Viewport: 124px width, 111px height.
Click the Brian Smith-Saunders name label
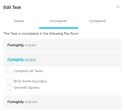30,81
